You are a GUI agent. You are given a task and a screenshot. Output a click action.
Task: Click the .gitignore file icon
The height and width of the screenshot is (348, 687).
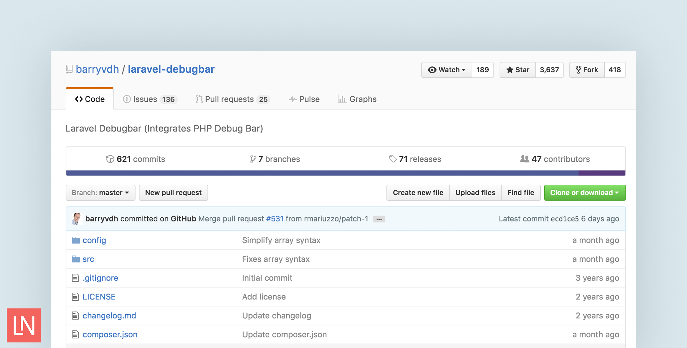[75, 278]
